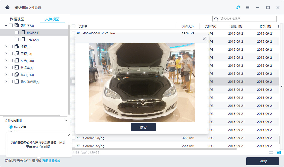Collapse the 图片(573) tree node

point(6,26)
